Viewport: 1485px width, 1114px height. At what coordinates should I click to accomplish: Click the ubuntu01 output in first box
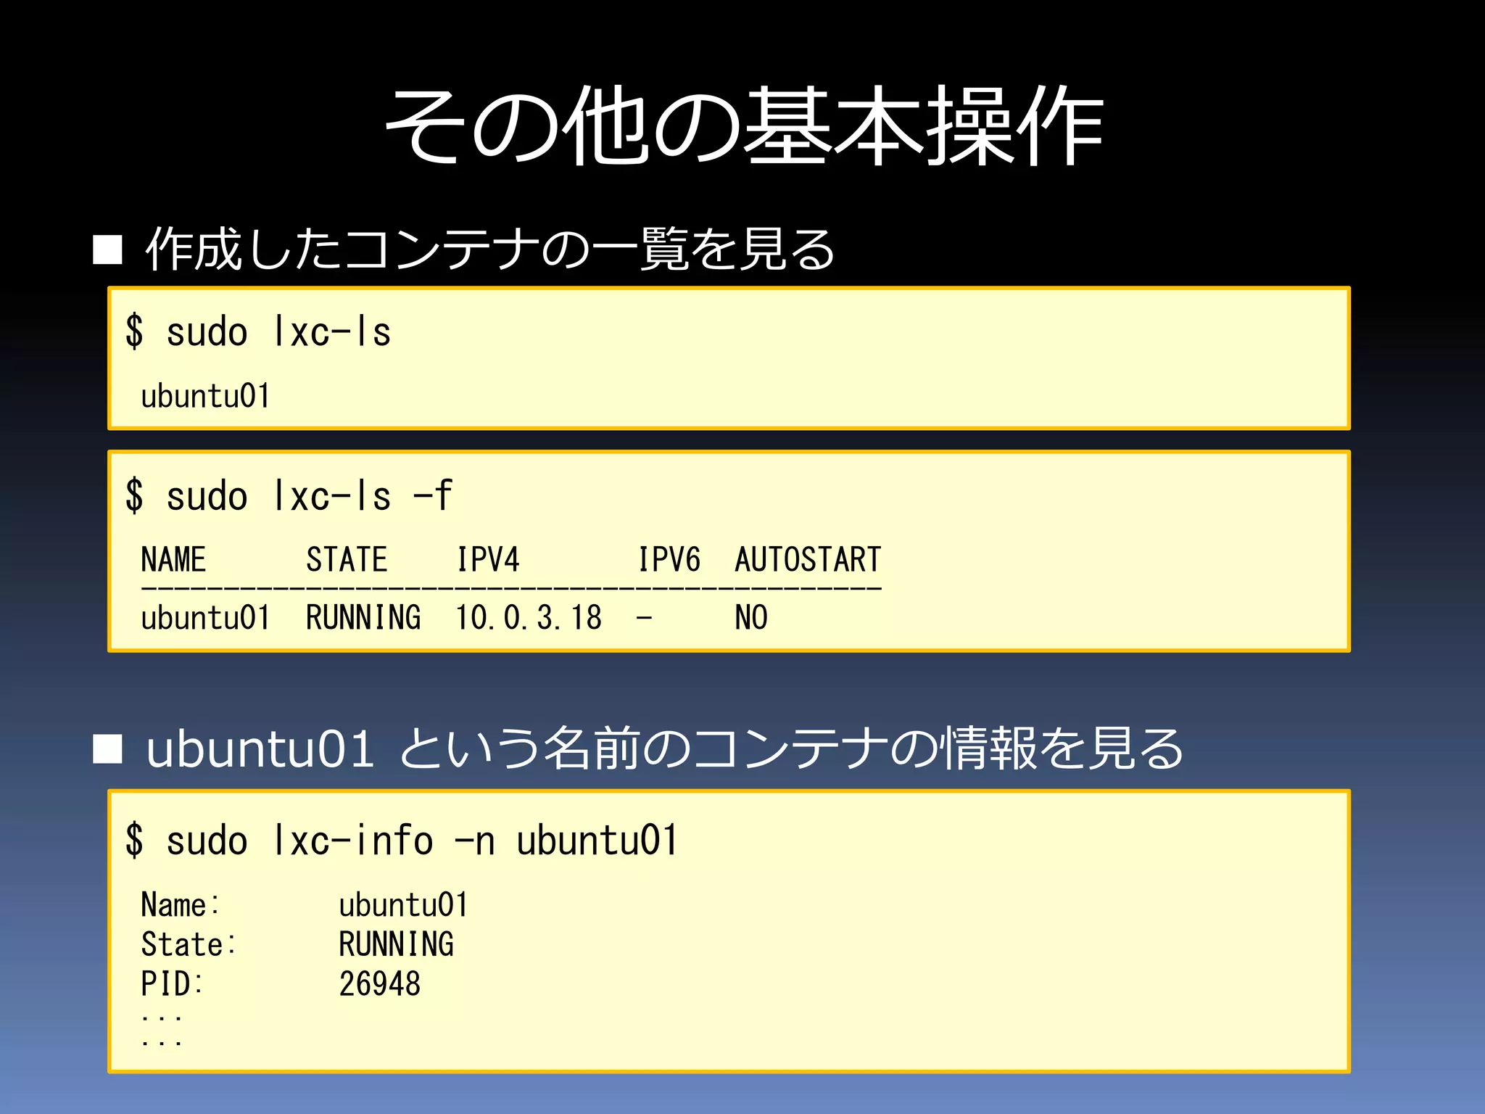pyautogui.click(x=205, y=397)
